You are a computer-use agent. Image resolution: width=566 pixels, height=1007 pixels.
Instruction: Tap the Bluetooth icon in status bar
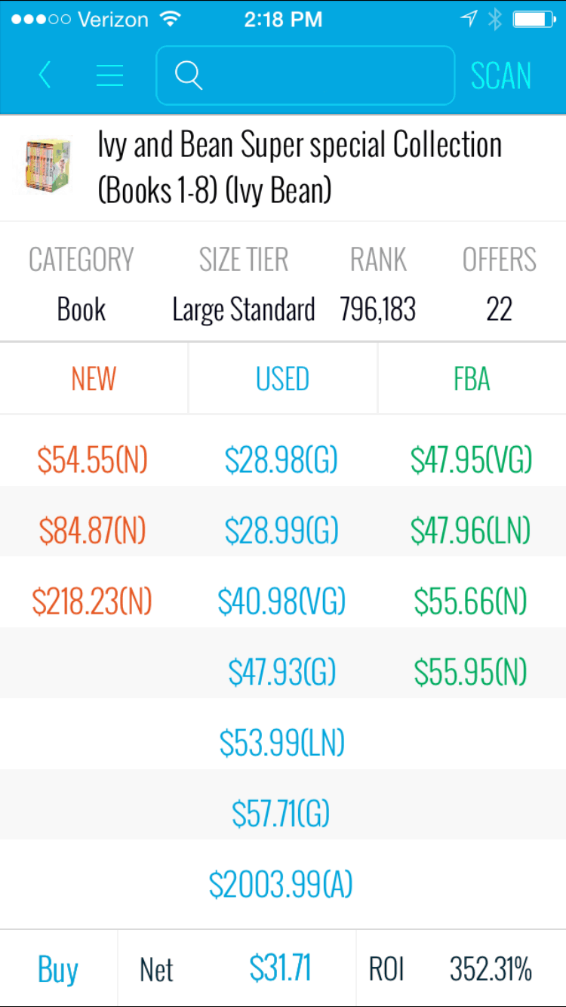point(495,19)
